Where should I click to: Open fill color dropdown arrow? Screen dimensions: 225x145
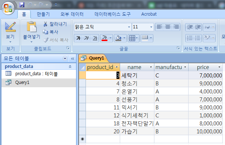coord(124,38)
